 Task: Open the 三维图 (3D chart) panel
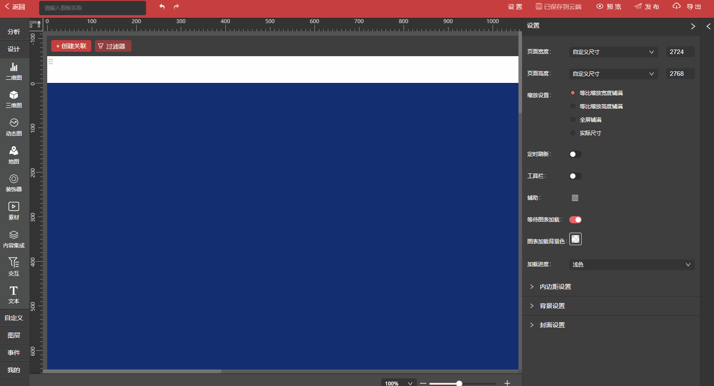[14, 99]
